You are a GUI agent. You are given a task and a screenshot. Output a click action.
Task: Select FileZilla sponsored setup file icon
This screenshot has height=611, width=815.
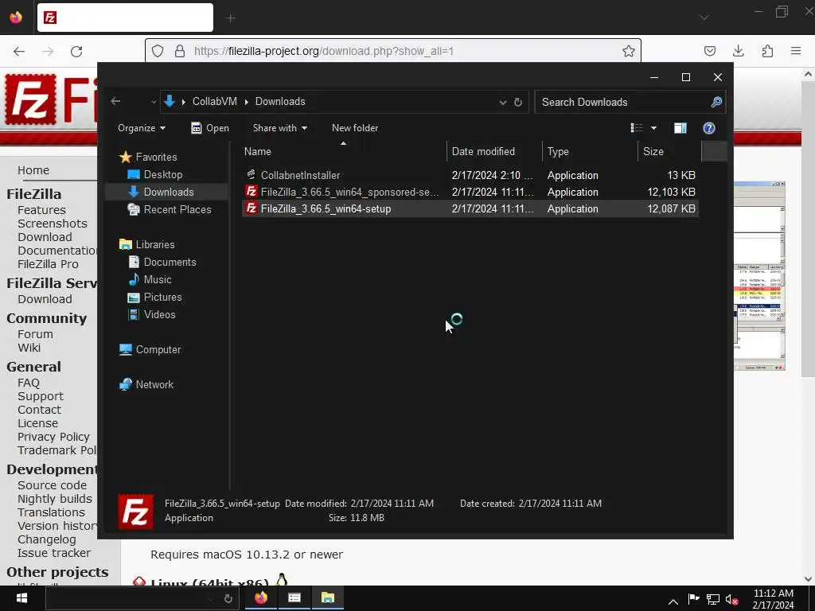point(251,191)
